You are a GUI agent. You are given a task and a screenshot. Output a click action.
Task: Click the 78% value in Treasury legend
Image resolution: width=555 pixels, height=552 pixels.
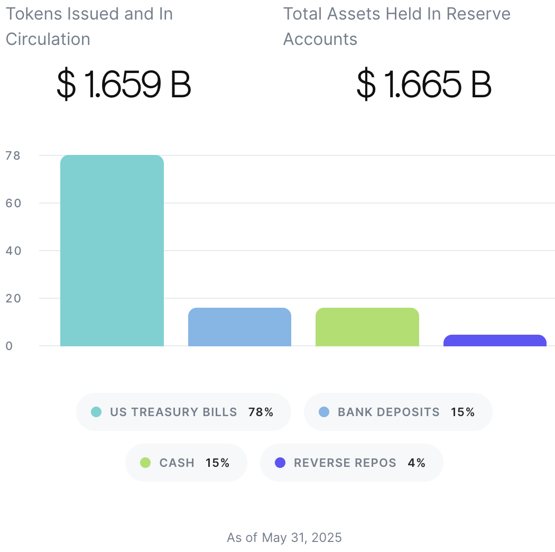tap(261, 412)
